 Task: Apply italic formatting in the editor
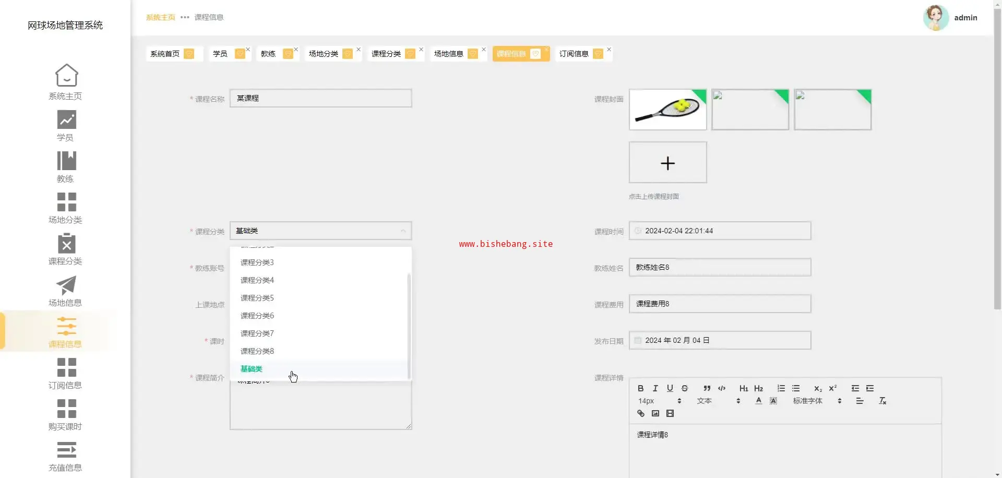[x=655, y=388]
